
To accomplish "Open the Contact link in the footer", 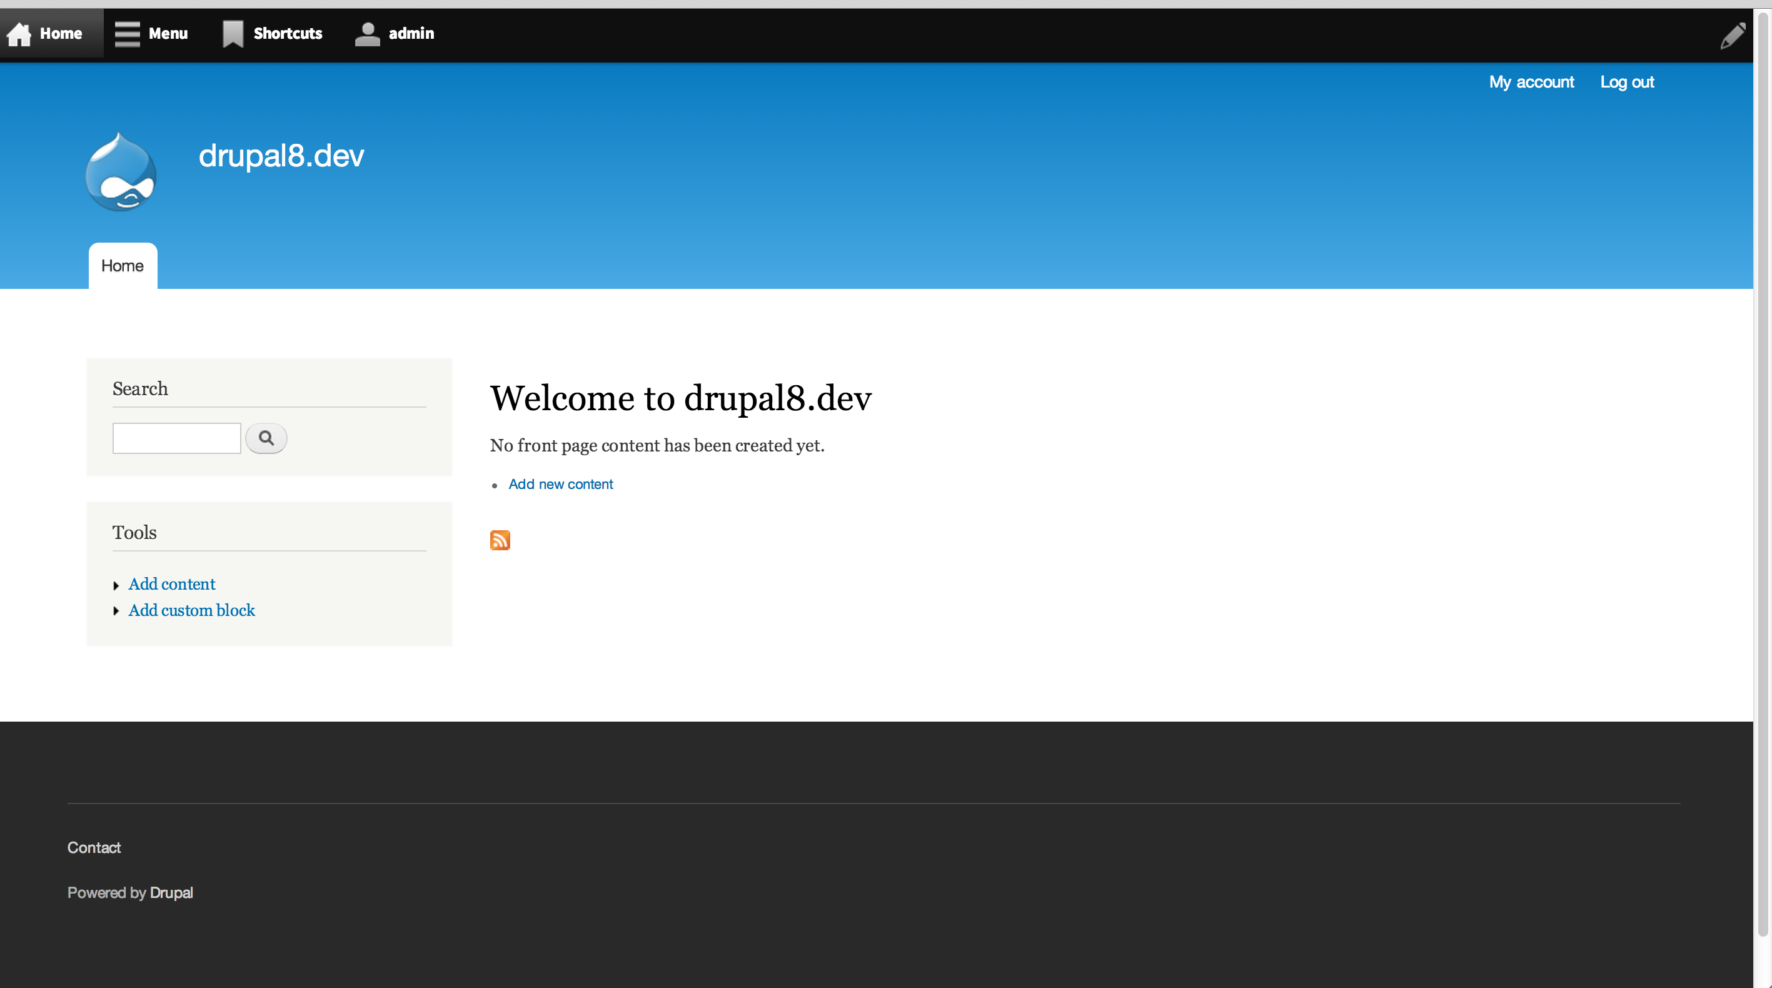I will tap(94, 847).
